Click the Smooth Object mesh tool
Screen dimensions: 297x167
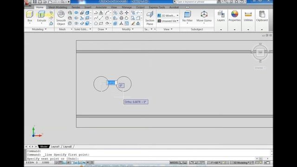point(61,18)
